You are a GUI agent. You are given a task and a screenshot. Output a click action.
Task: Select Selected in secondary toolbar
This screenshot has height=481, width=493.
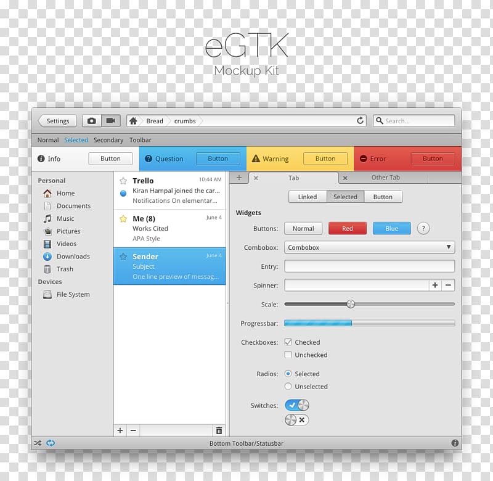pos(76,140)
